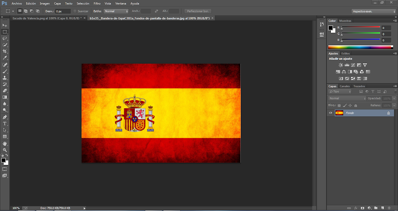Open the Filtro menu
The width and height of the screenshot is (398, 211).
tap(97, 3)
